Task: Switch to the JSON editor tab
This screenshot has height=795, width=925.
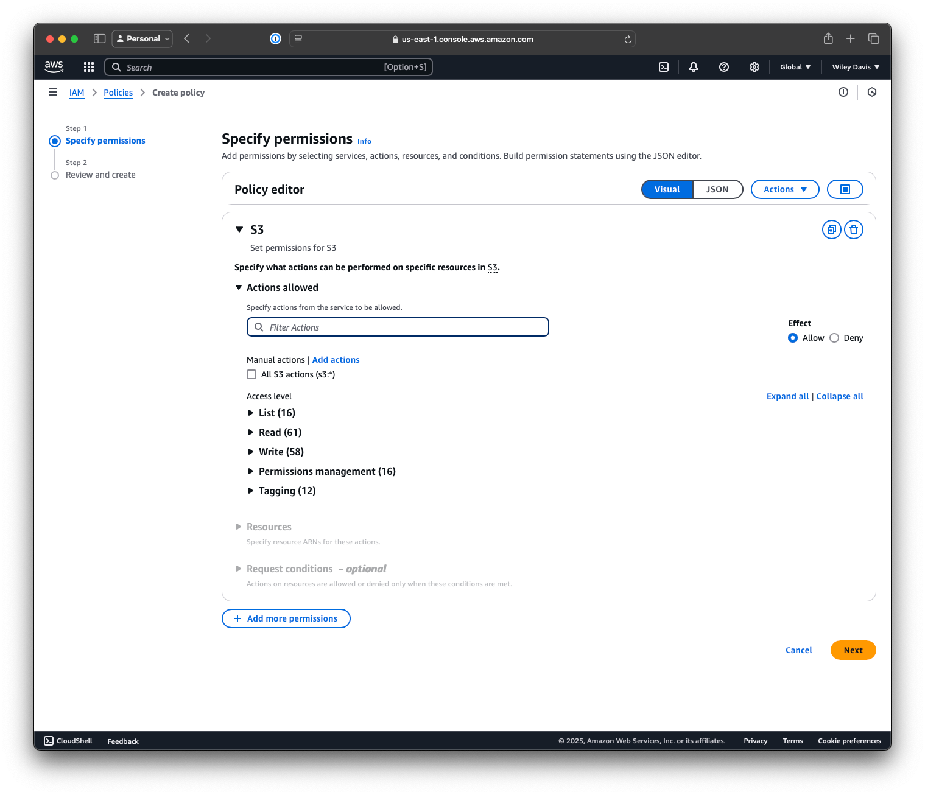Action: [717, 189]
